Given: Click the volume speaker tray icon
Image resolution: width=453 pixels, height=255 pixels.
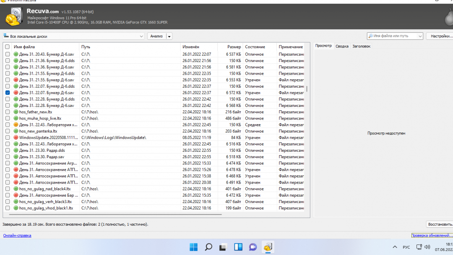Looking at the screenshot, I should pyautogui.click(x=427, y=247).
